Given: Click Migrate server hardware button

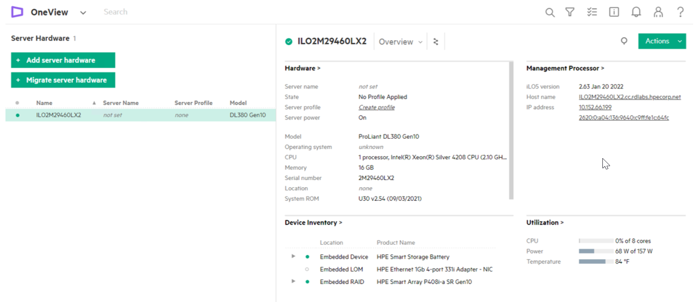Looking at the screenshot, I should [x=63, y=80].
